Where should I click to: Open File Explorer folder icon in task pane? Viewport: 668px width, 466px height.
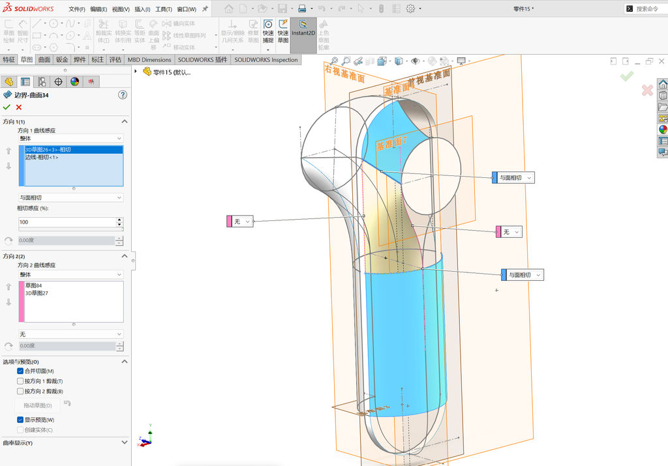pyautogui.click(x=663, y=107)
